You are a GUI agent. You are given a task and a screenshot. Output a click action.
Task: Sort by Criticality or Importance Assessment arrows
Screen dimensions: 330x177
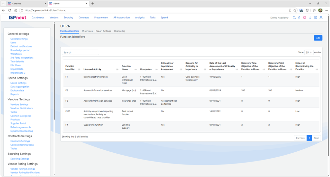click(181, 69)
